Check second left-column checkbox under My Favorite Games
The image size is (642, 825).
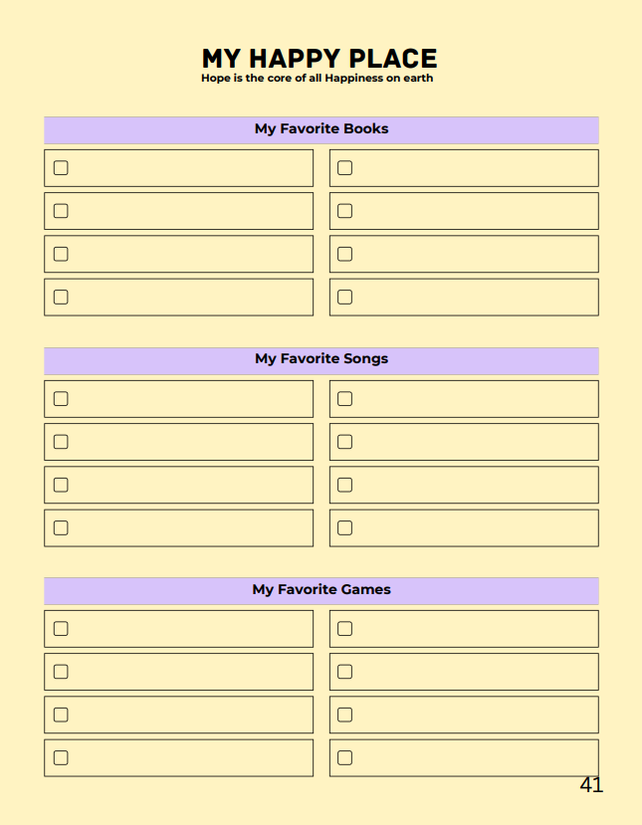[61, 672]
